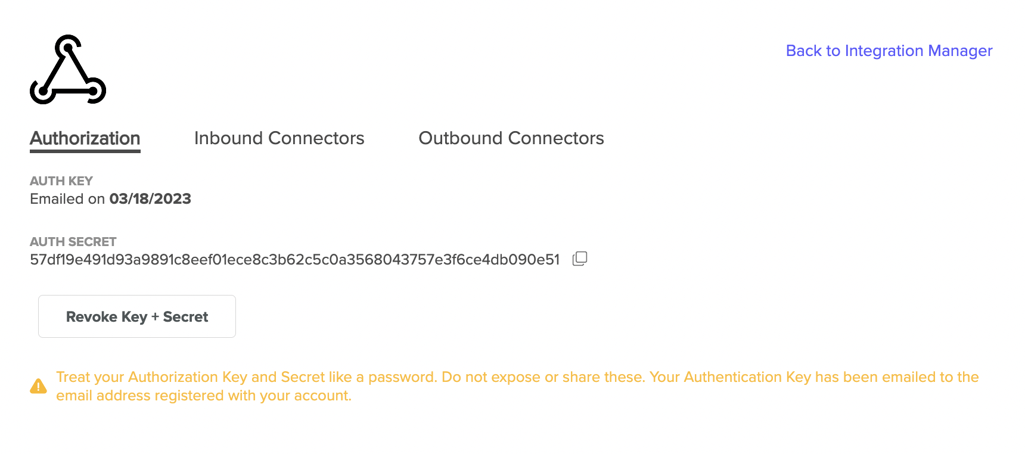Viewport: 1025px width, 454px height.
Task: Click the AUTH SECRET label
Action: (x=73, y=242)
